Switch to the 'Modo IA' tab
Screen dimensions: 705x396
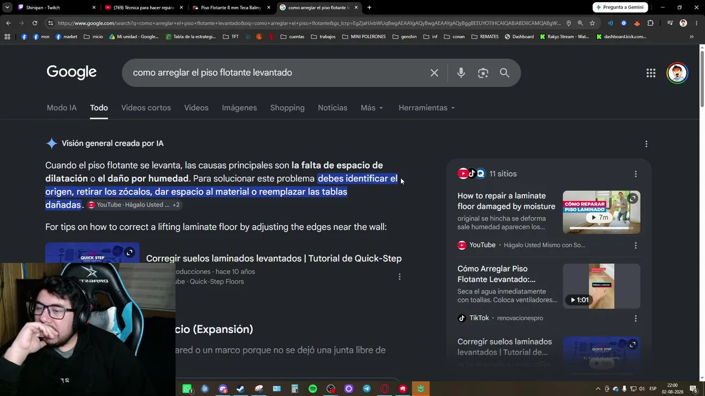coord(62,108)
